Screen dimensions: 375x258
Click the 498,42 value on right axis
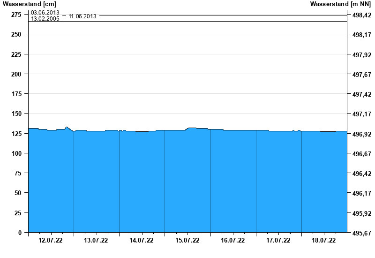pyautogui.click(x=361, y=15)
